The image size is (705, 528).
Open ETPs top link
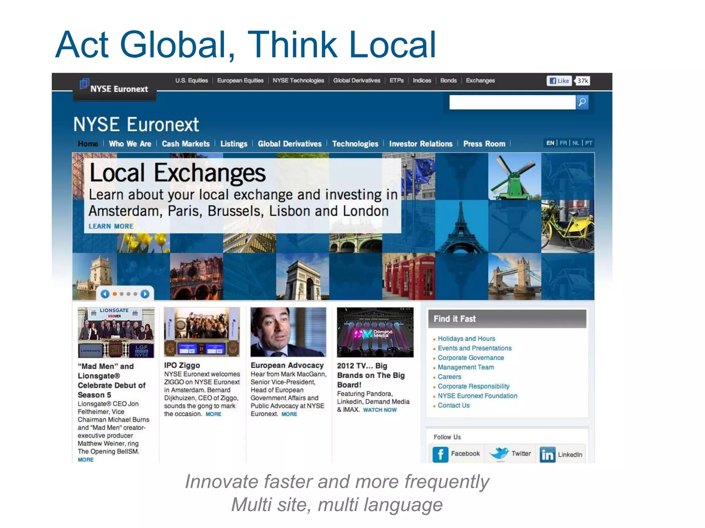[x=397, y=80]
